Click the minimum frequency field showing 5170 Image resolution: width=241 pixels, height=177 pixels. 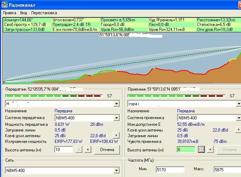pos(170,170)
